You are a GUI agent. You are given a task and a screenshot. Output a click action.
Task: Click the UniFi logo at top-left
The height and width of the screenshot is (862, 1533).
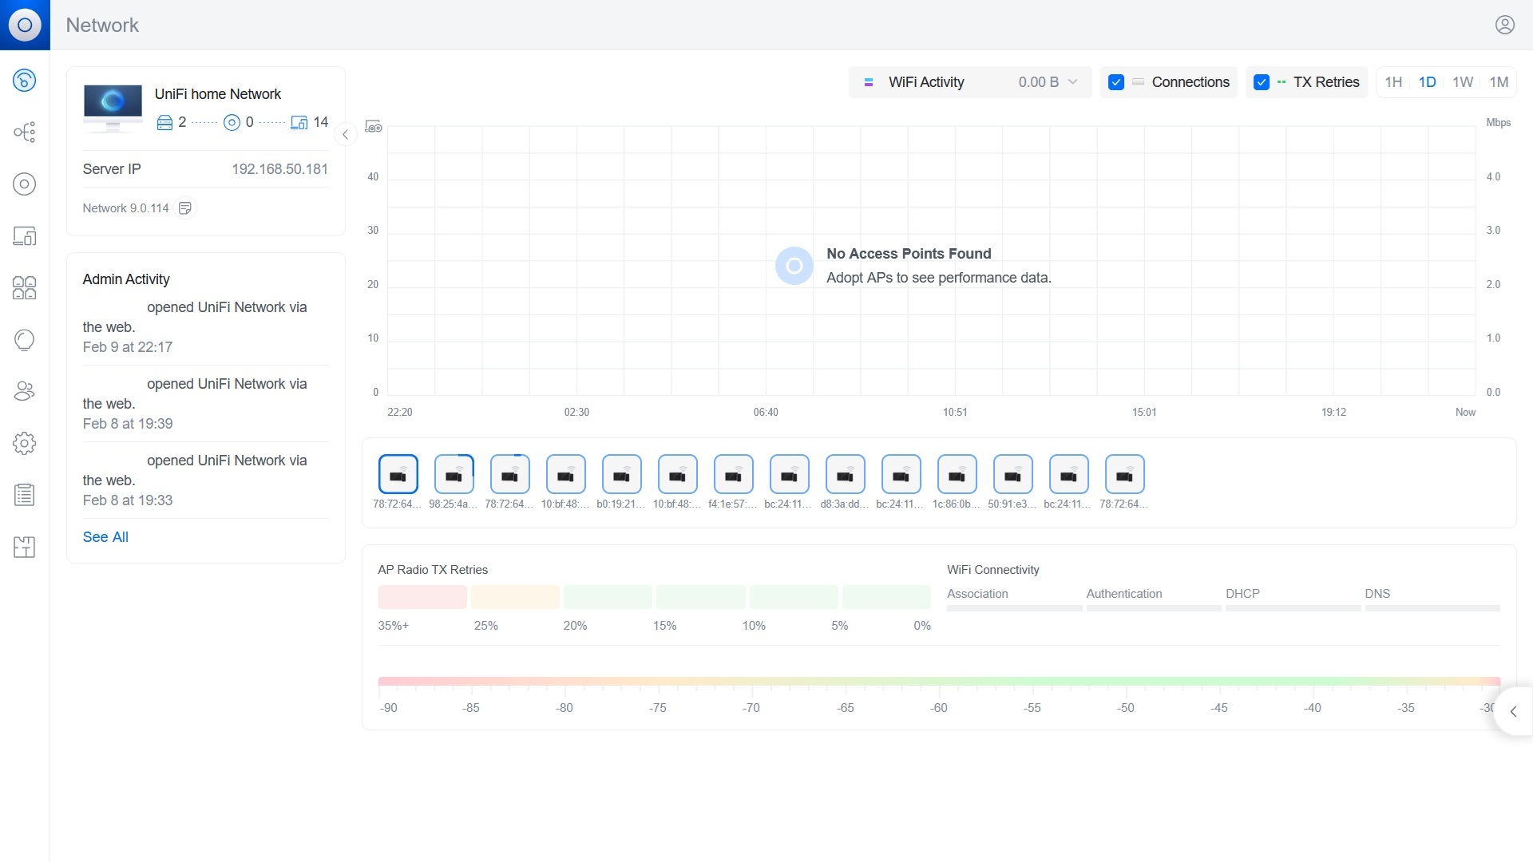click(25, 25)
